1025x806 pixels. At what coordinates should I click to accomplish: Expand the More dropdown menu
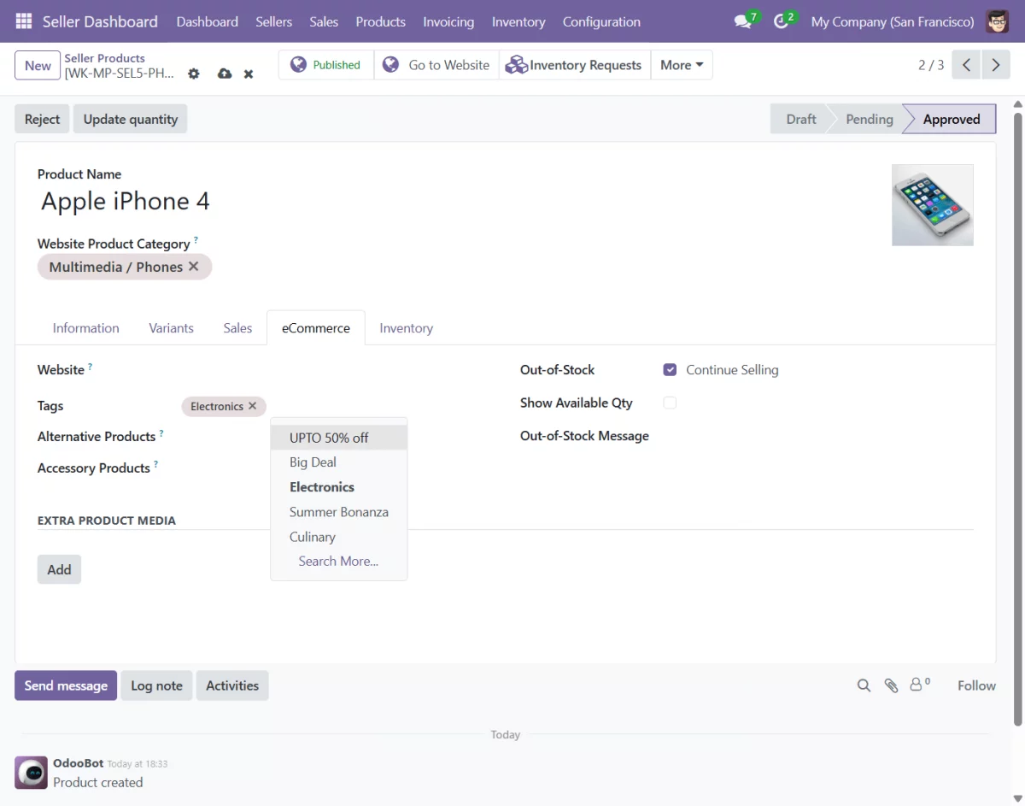click(x=682, y=65)
